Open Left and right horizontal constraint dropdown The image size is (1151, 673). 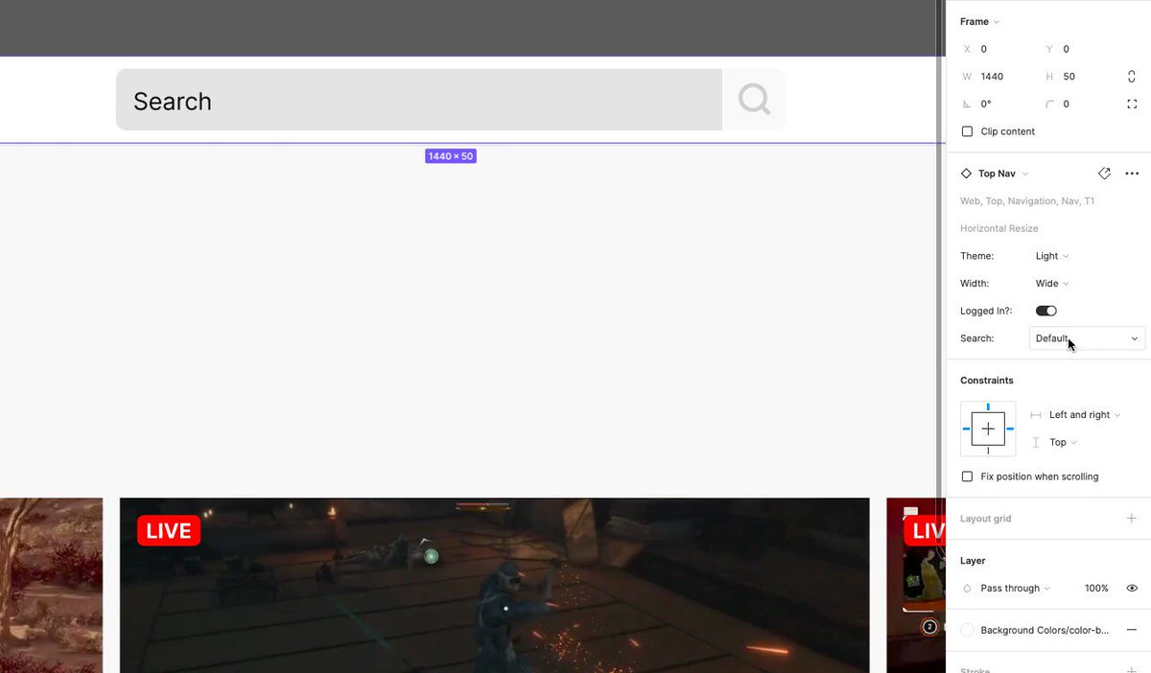pos(1084,415)
